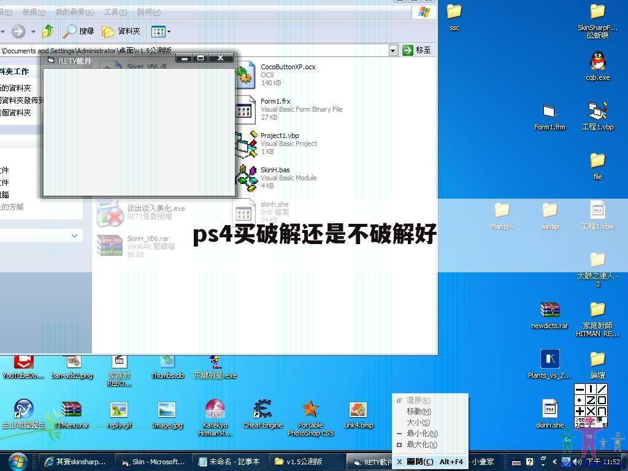Switch to 未命名 - 記事本 taskbar button
628x471 pixels.
(229, 462)
